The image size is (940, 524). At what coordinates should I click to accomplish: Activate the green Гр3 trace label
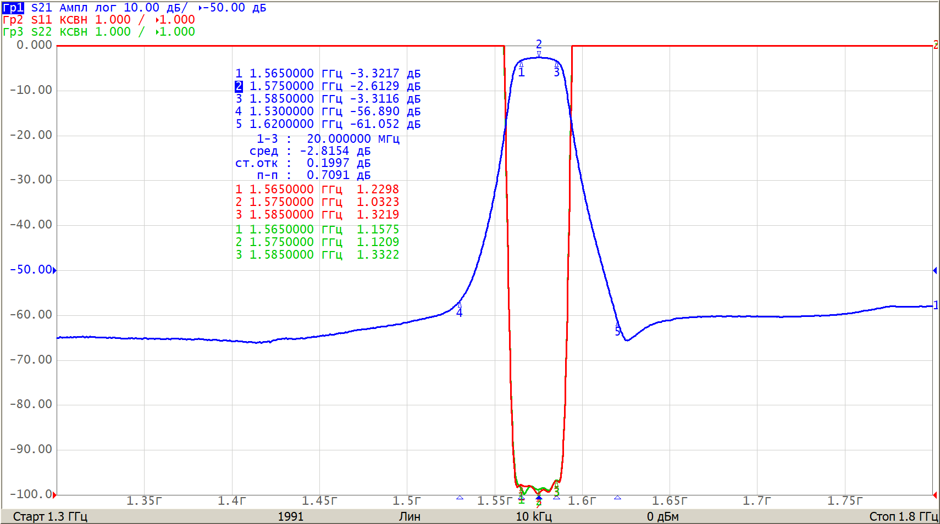13,32
